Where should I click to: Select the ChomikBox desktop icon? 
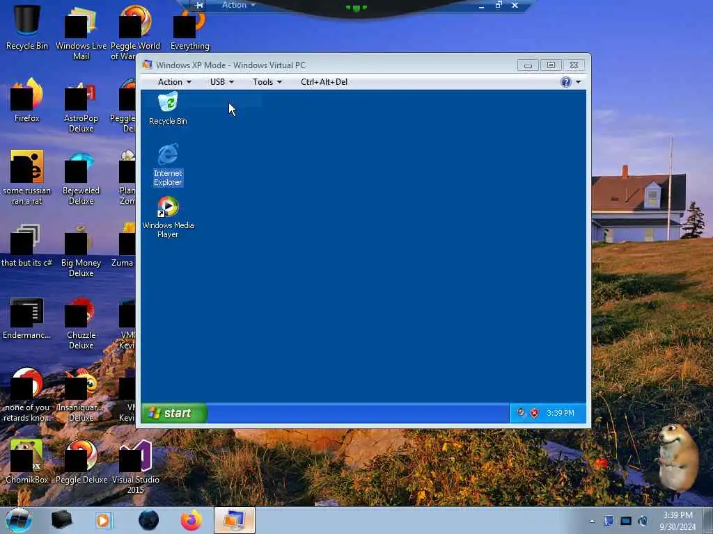[27, 462]
